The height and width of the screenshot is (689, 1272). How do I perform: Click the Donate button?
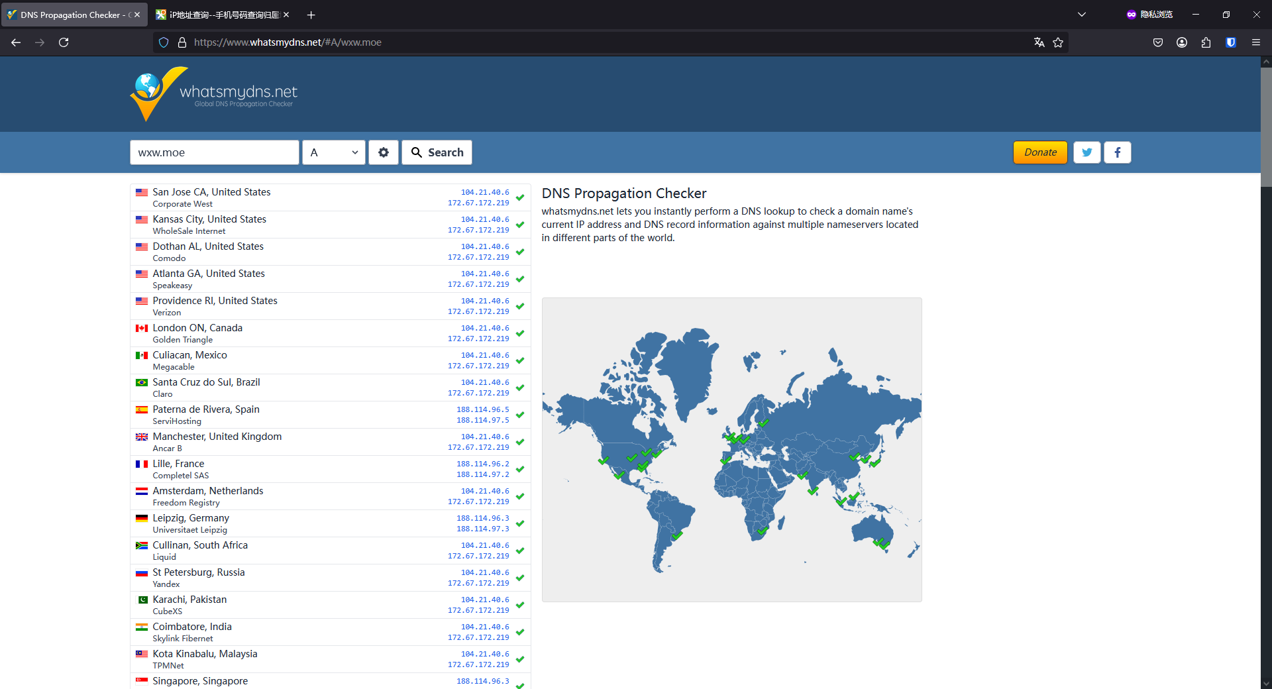1040,152
